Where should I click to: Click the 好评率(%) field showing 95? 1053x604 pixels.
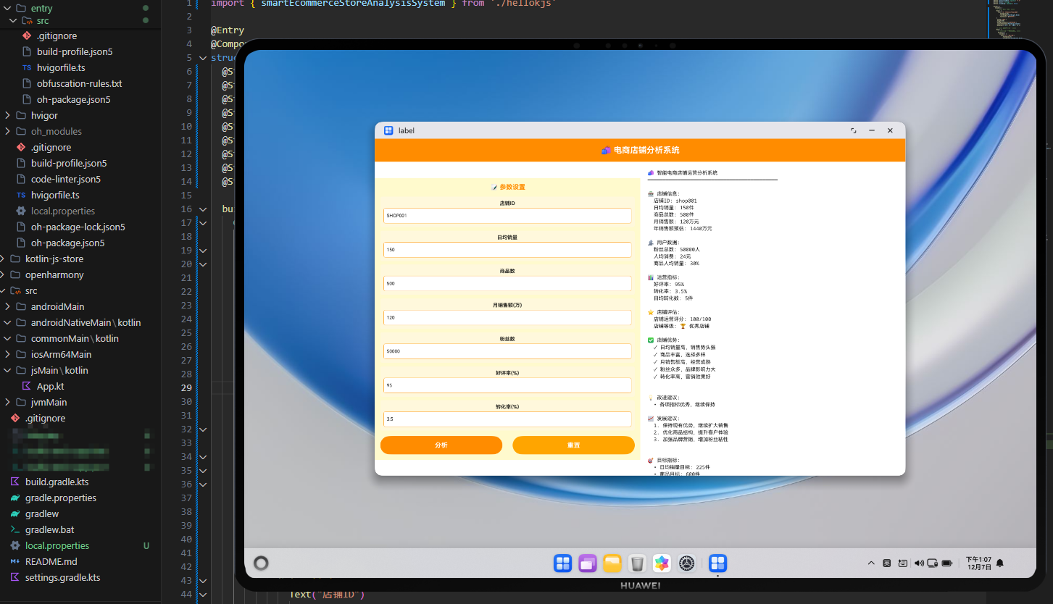tap(507, 385)
